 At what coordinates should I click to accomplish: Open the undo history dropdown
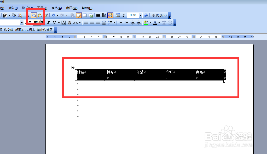point(57,15)
